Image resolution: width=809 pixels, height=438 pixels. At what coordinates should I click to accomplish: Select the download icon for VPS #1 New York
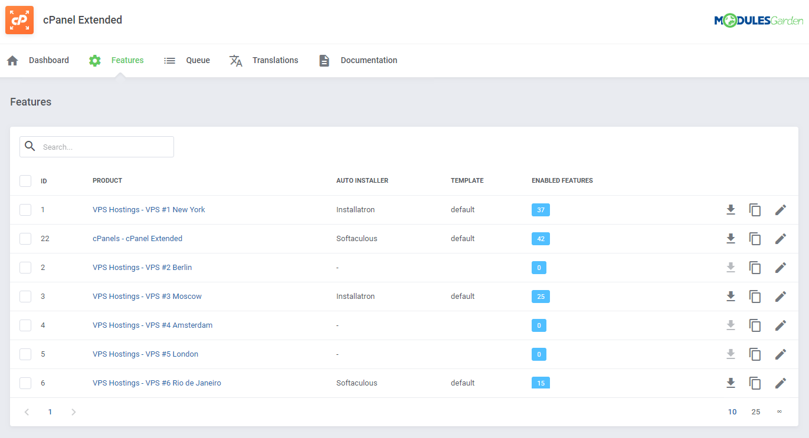coord(731,210)
